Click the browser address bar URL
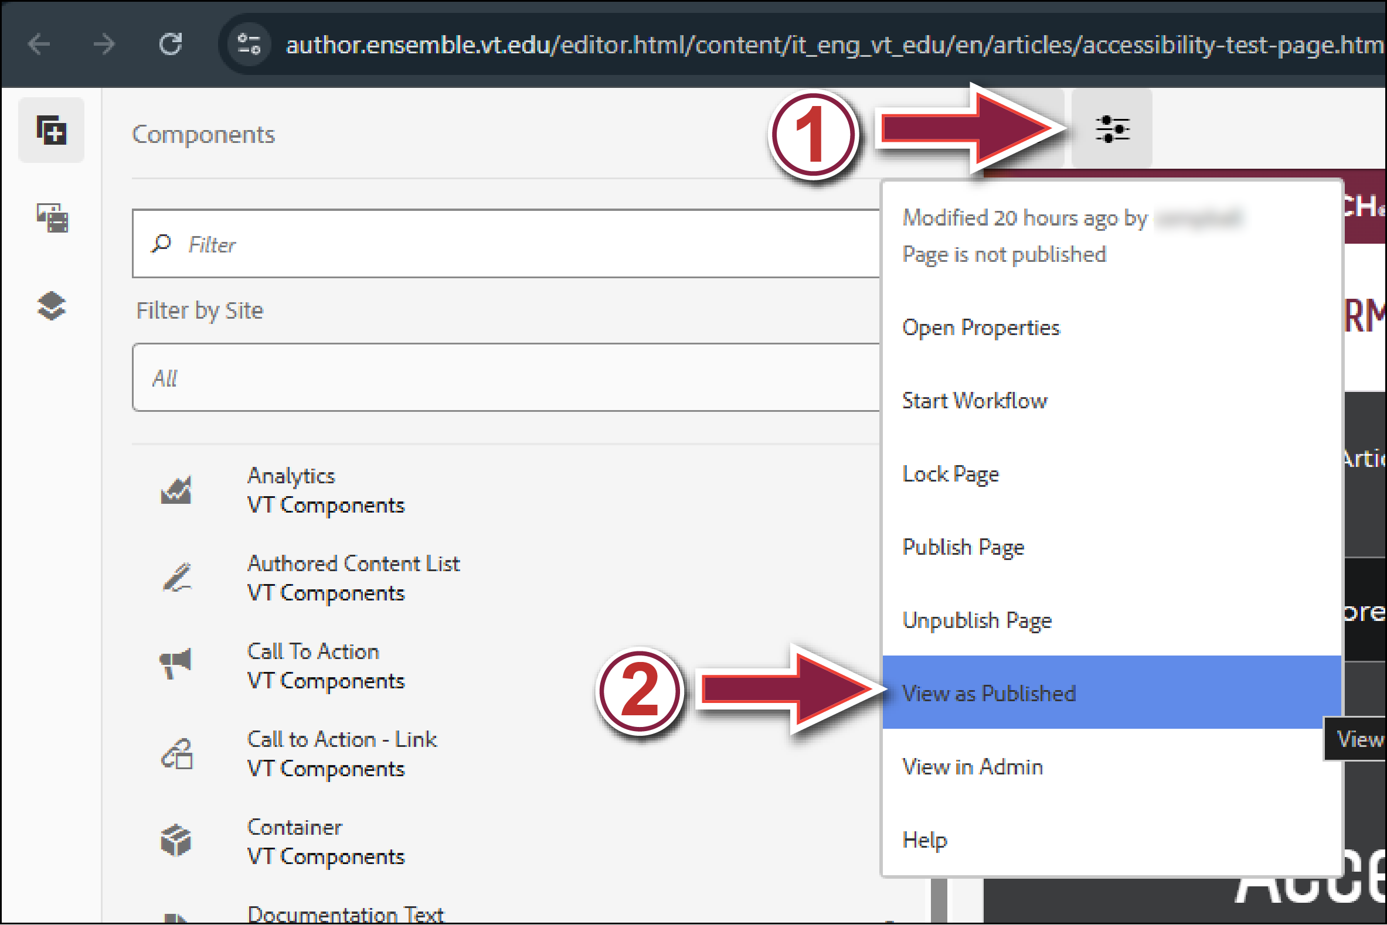The height and width of the screenshot is (925, 1387). click(x=835, y=45)
